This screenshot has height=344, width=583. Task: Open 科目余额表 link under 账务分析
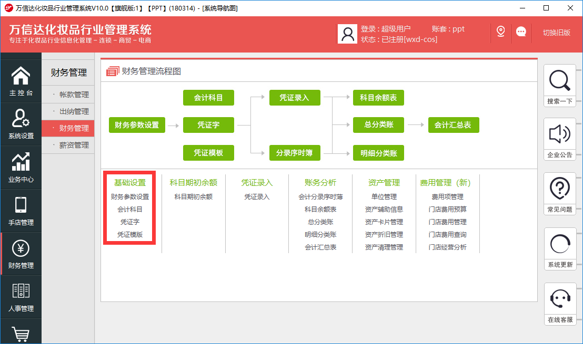(x=320, y=210)
